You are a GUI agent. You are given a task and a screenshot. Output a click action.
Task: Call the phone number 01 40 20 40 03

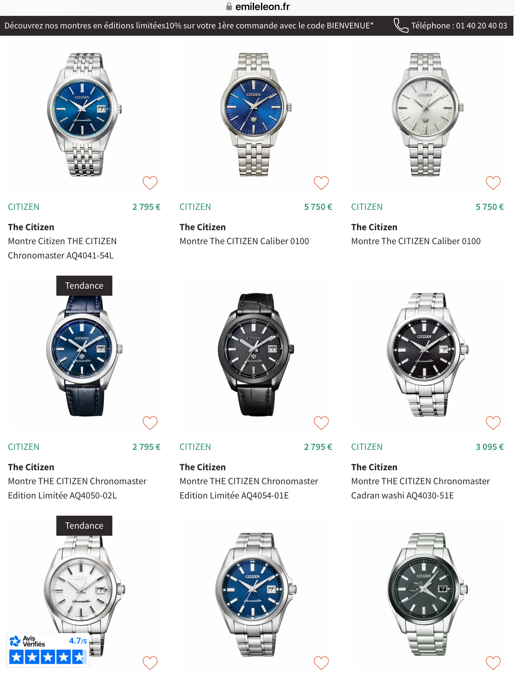pyautogui.click(x=459, y=25)
